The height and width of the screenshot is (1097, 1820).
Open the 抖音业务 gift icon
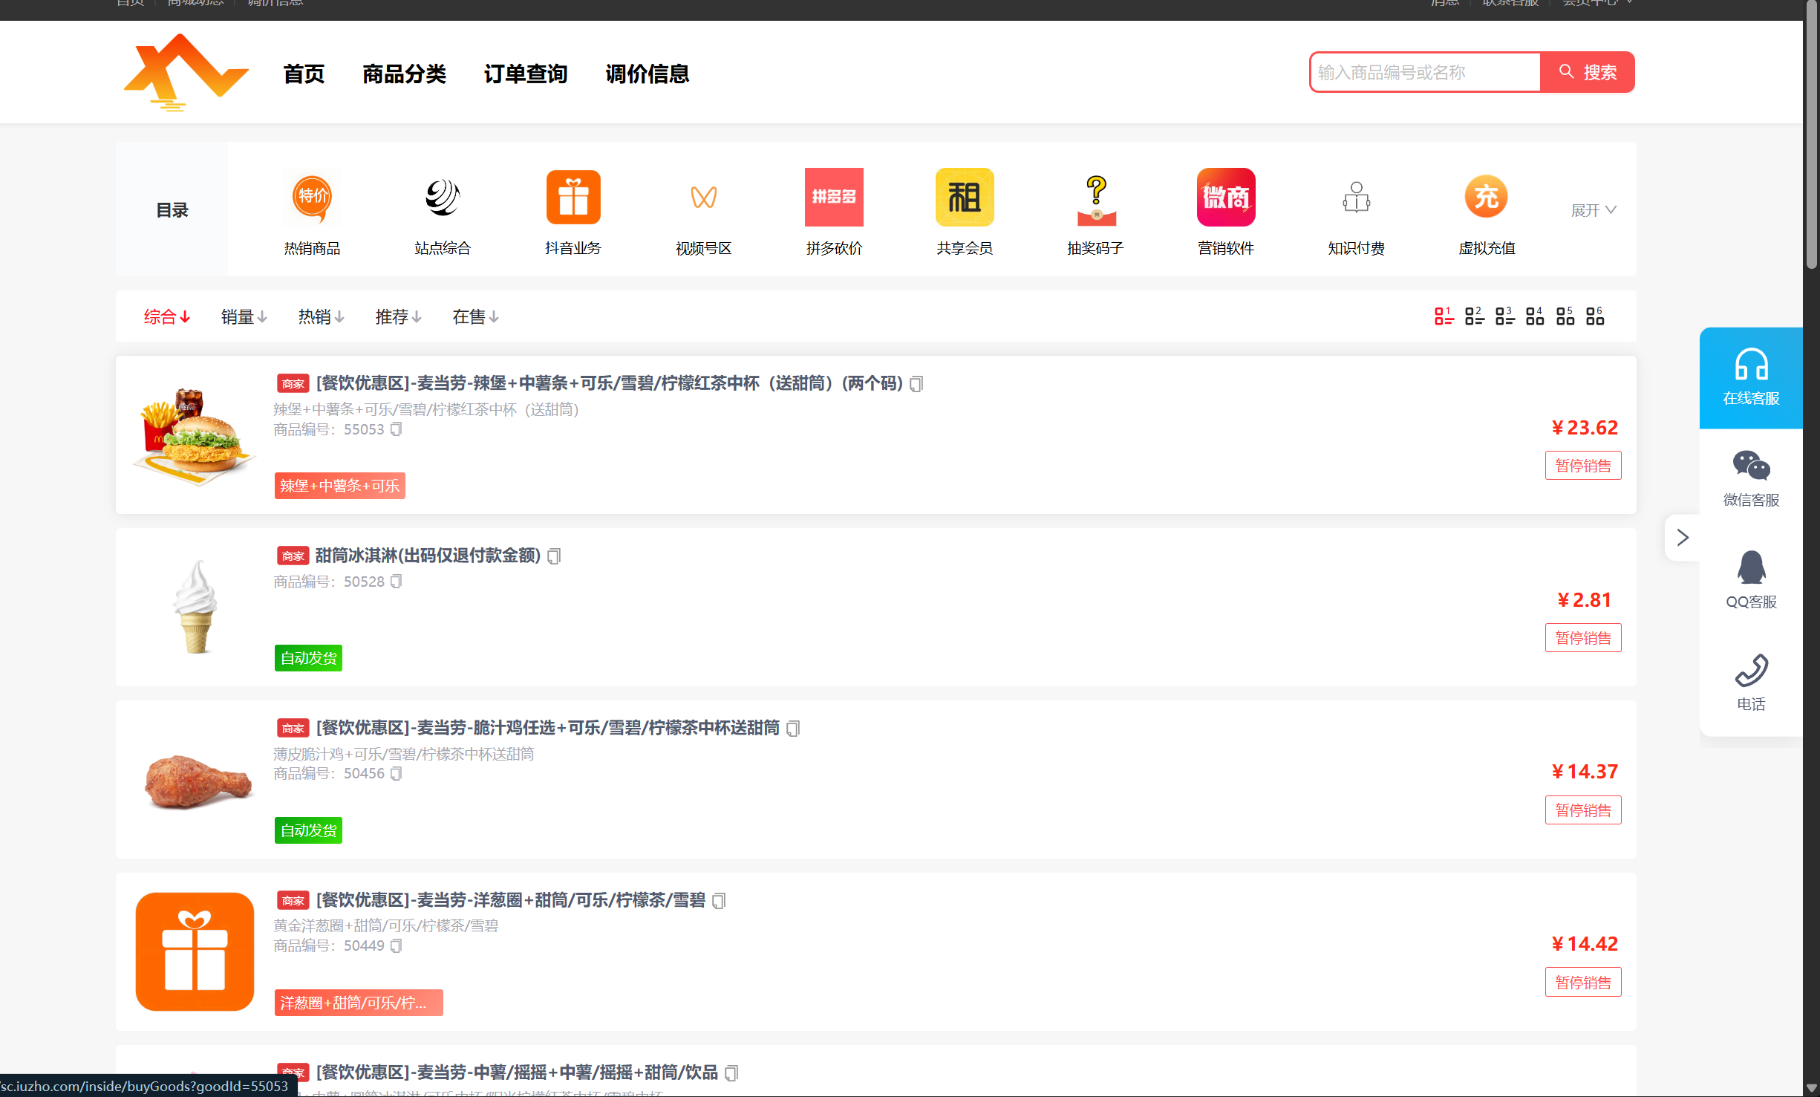coord(573,197)
